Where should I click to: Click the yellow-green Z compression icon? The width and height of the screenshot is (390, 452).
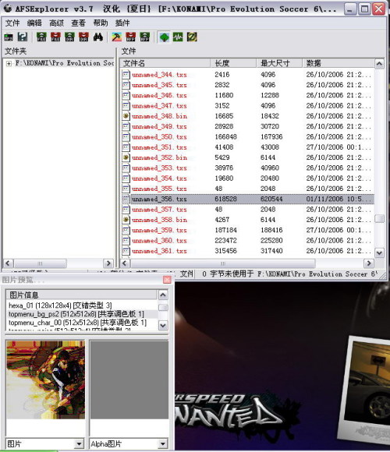pos(192,37)
